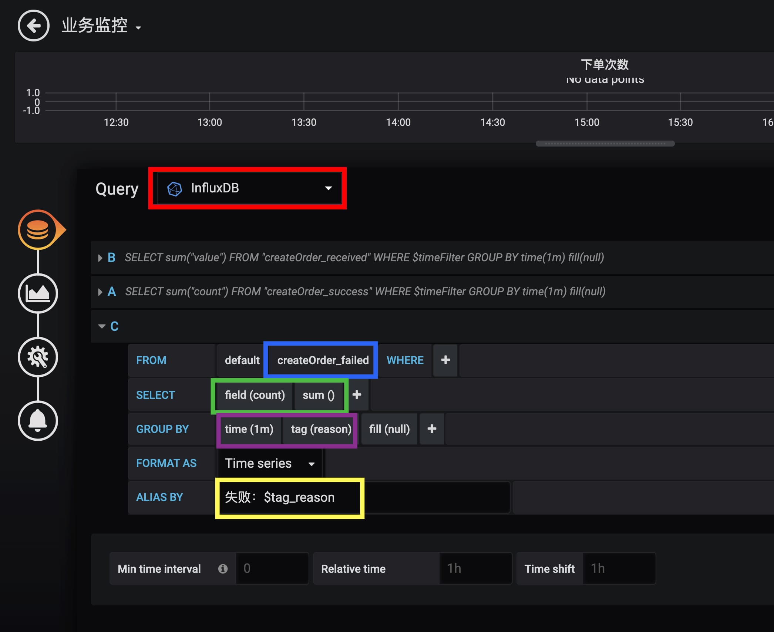Expand query A row

tap(100, 292)
